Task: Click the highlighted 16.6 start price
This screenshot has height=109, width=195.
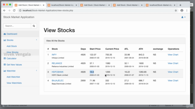Action: 92,72
